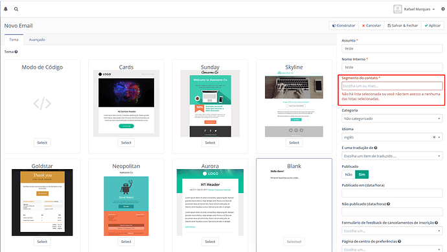447x252 pixels.
Task: Click the help icon beside Tema label
Action: click(16, 52)
